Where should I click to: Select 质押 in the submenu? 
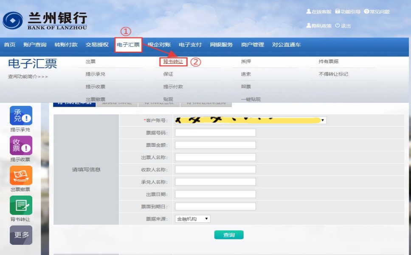[x=246, y=62]
